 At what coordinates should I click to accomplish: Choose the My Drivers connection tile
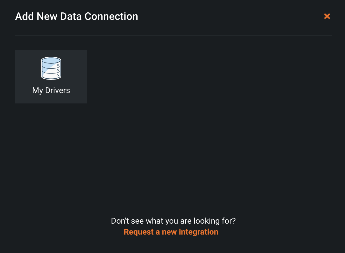(51, 77)
